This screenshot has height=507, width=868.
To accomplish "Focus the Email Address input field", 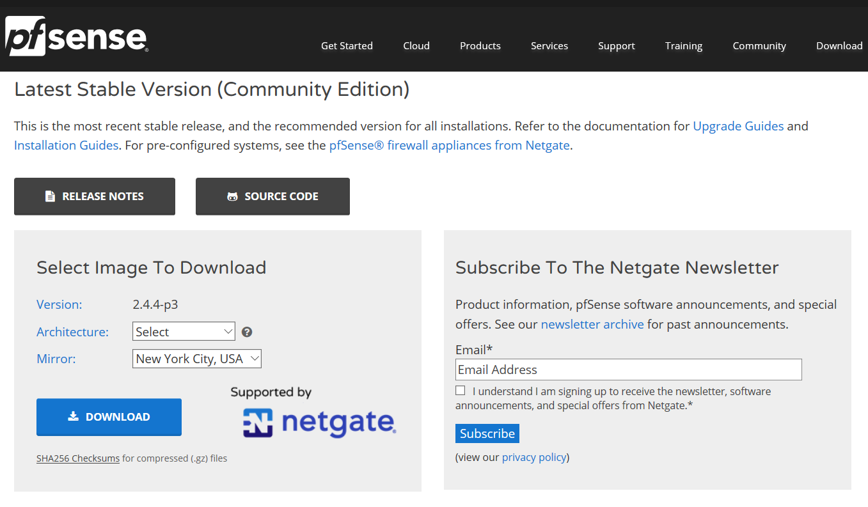I will 629,370.
